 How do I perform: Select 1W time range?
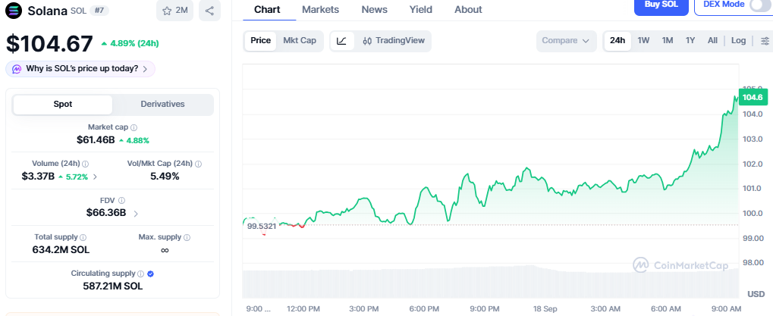643,41
